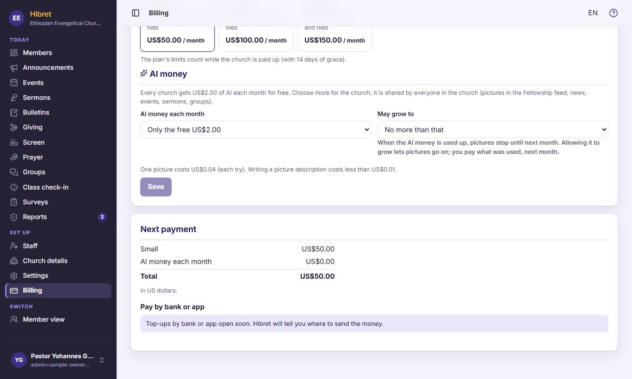Click the Sermons microphone icon
This screenshot has width=632, height=379.
click(14, 98)
